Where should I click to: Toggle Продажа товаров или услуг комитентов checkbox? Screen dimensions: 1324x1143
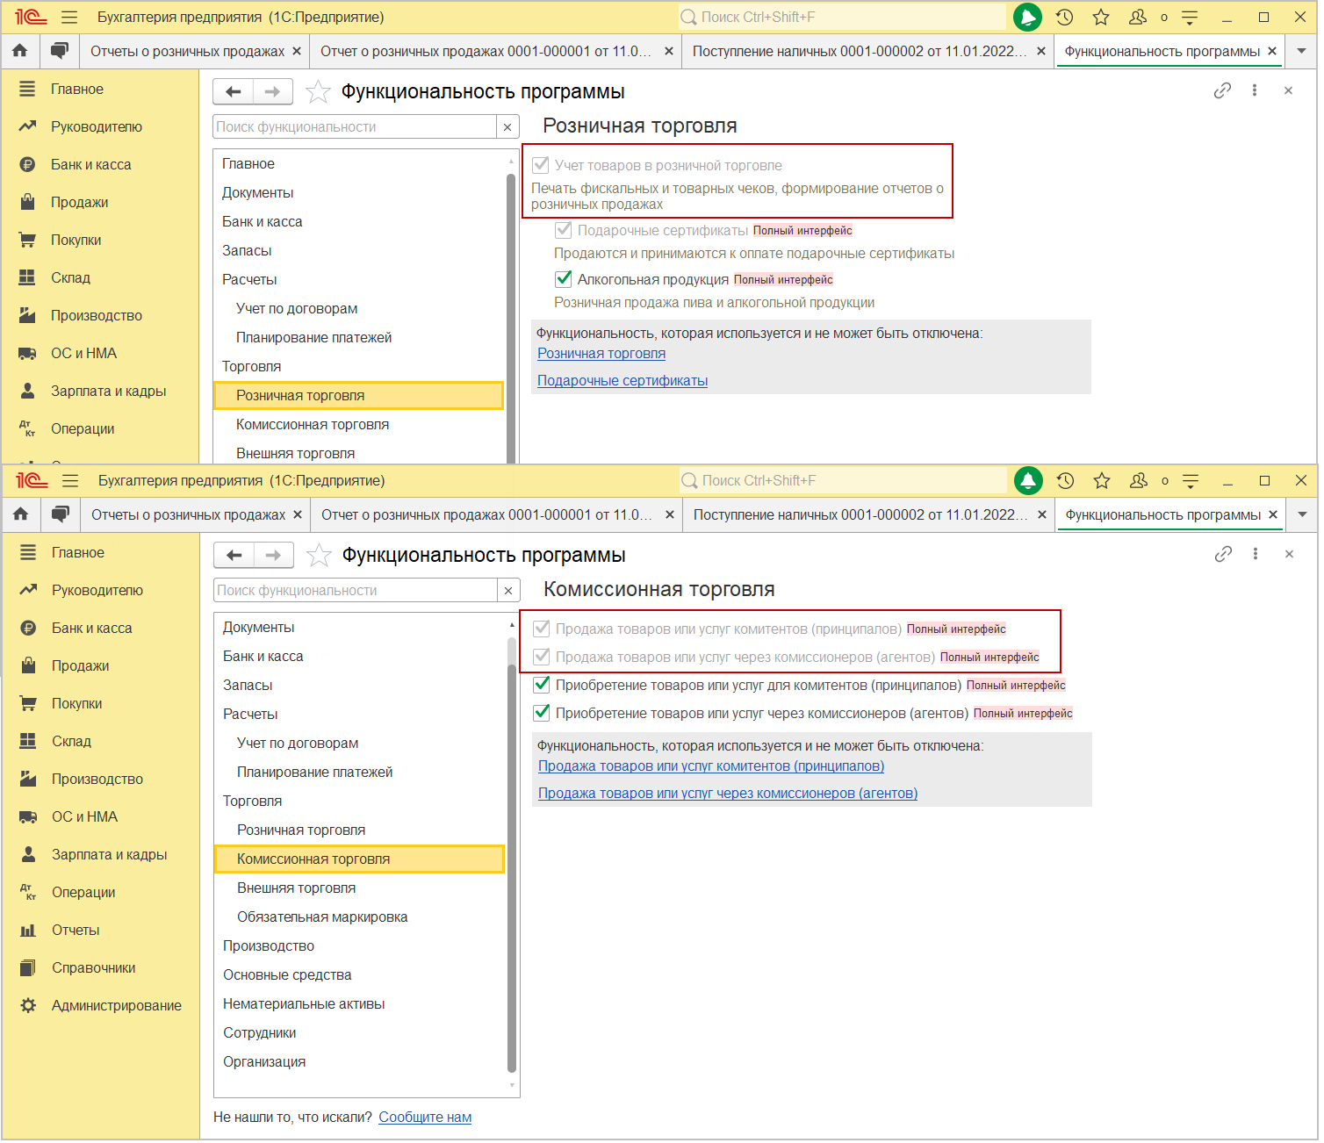pyautogui.click(x=542, y=629)
